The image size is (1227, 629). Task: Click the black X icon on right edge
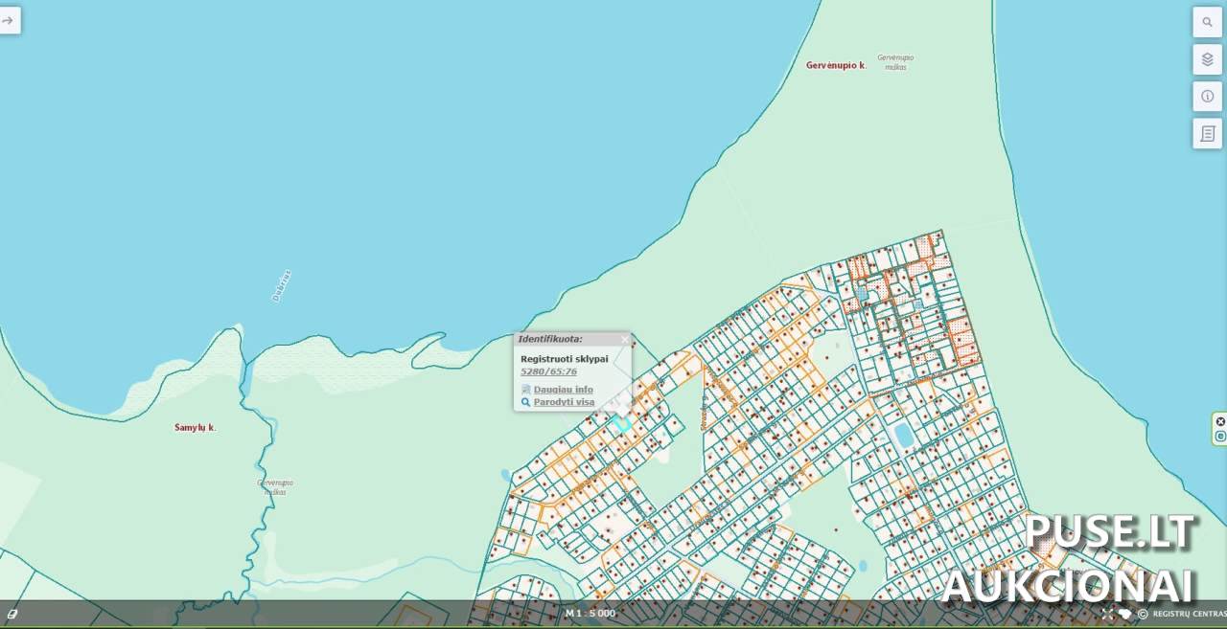click(1220, 421)
